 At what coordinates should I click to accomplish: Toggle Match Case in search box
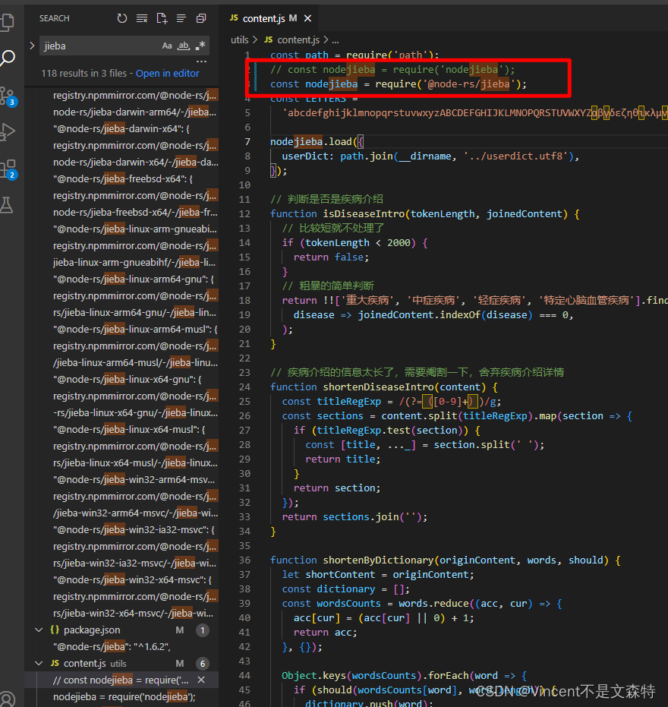pos(167,46)
